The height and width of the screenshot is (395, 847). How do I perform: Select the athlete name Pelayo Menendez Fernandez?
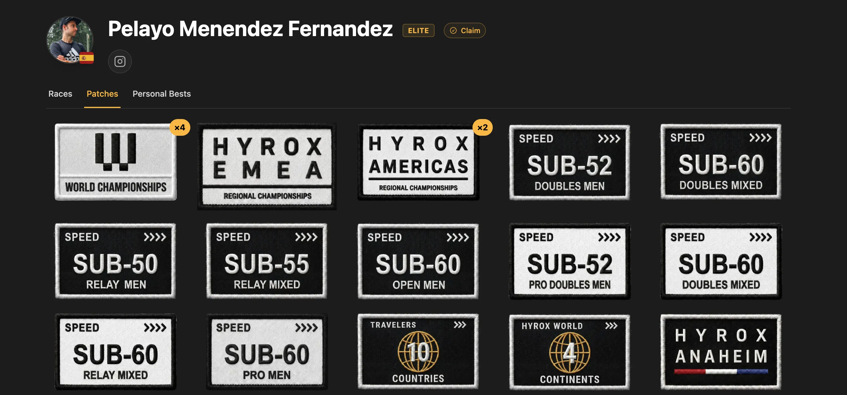tap(250, 29)
